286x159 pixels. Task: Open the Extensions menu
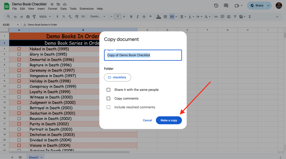click(x=86, y=9)
